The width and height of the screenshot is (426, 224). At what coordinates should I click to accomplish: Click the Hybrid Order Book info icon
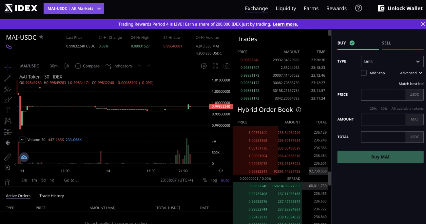click(x=299, y=110)
